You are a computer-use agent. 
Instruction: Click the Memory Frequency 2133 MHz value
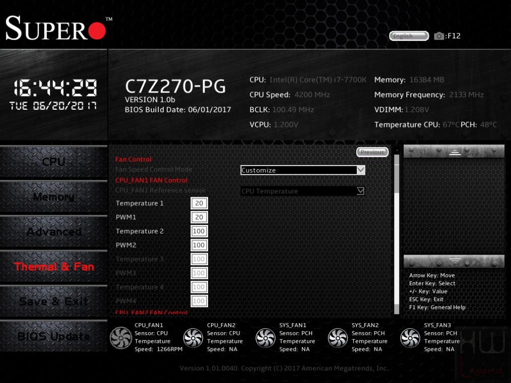[x=466, y=95]
